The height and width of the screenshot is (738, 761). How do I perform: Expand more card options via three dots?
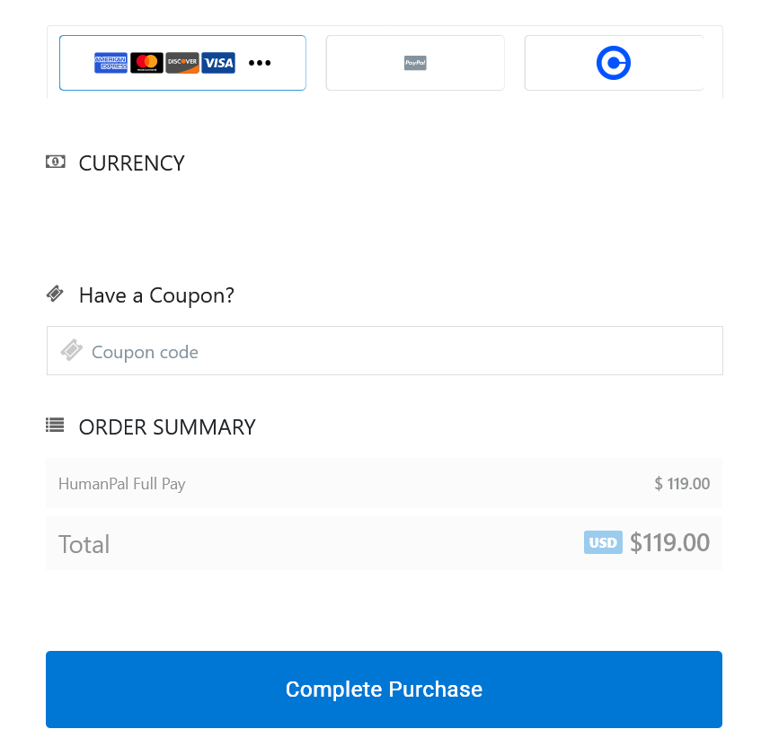point(259,63)
